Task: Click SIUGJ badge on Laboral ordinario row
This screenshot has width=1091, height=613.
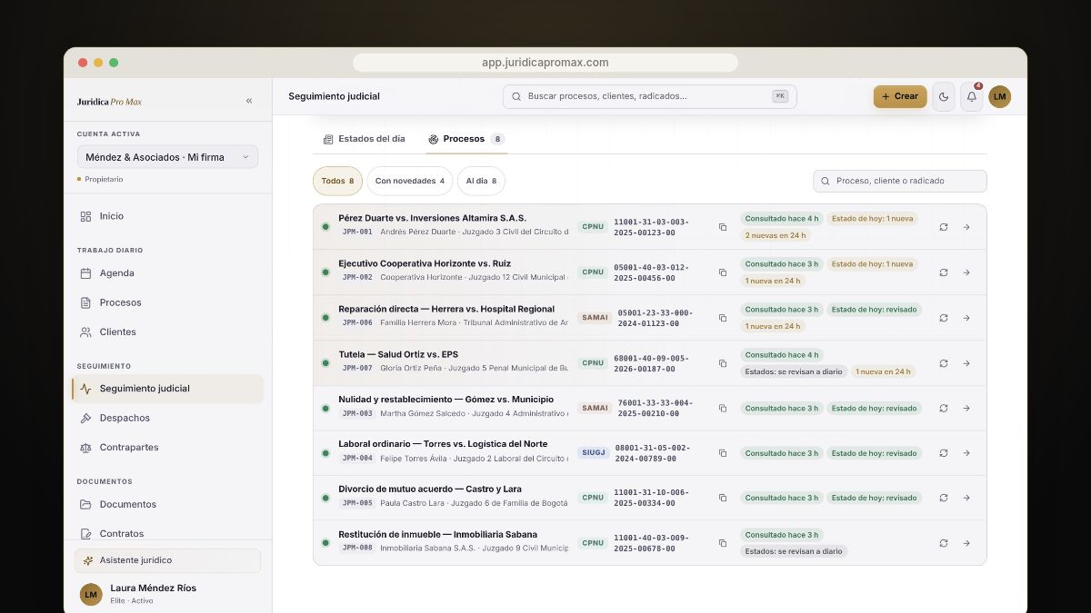Action: [593, 452]
